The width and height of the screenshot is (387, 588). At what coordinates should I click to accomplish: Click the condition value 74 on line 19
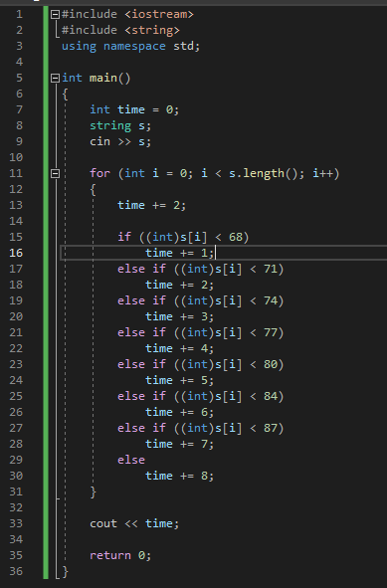[271, 300]
